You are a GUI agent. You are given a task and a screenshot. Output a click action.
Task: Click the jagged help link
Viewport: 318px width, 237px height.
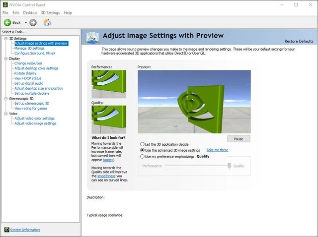pos(108,160)
